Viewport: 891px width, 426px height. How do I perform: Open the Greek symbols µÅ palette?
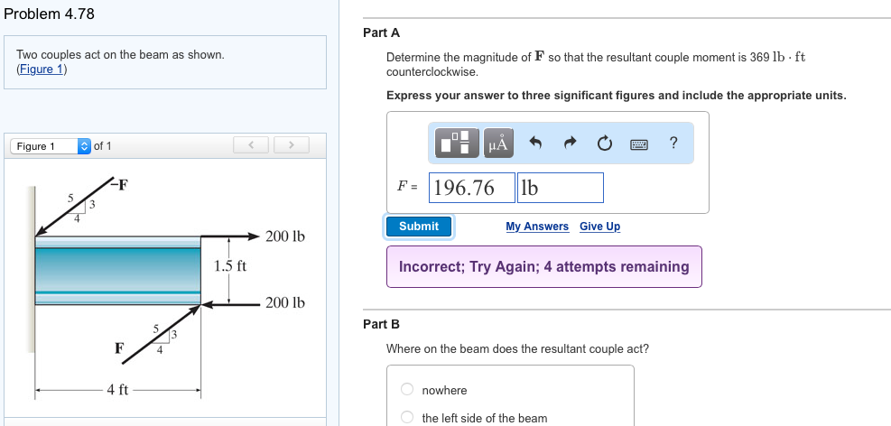(498, 144)
